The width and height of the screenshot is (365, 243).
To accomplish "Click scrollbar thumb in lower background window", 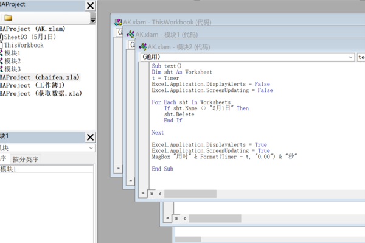I will 215,219.
